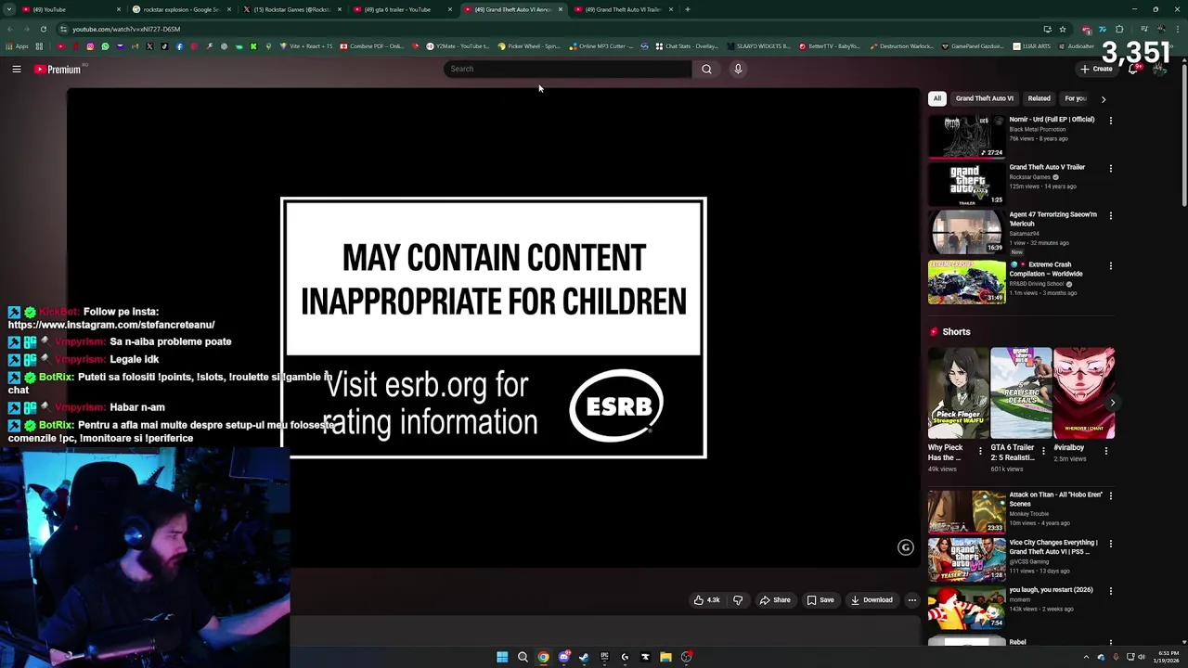Open options for Attack on Titan video
1188x668 pixels.
pos(1110,495)
